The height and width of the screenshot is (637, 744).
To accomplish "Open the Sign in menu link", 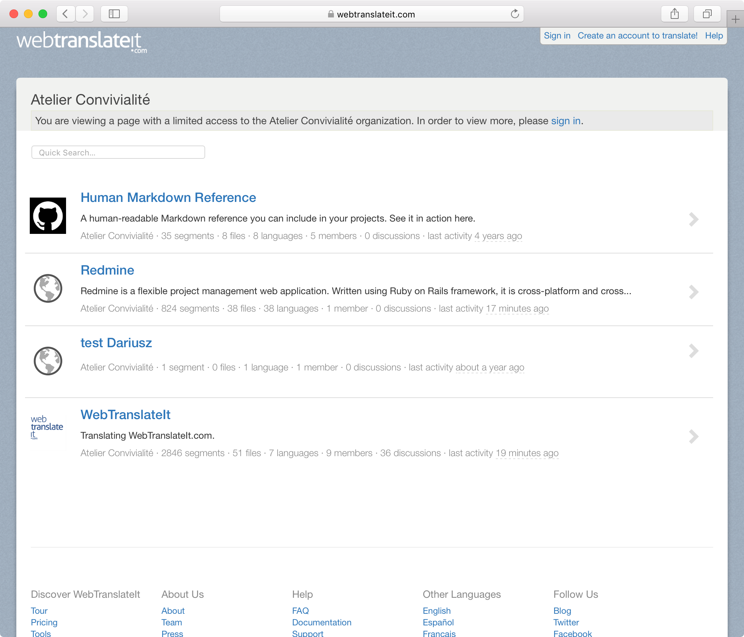I will (557, 36).
